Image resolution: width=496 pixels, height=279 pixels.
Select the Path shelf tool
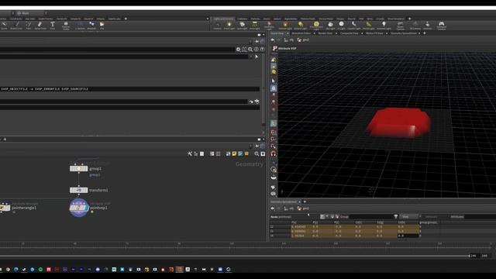click(x=29, y=26)
